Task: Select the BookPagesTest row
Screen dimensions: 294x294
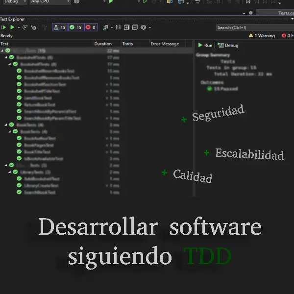Action: [x=39, y=145]
